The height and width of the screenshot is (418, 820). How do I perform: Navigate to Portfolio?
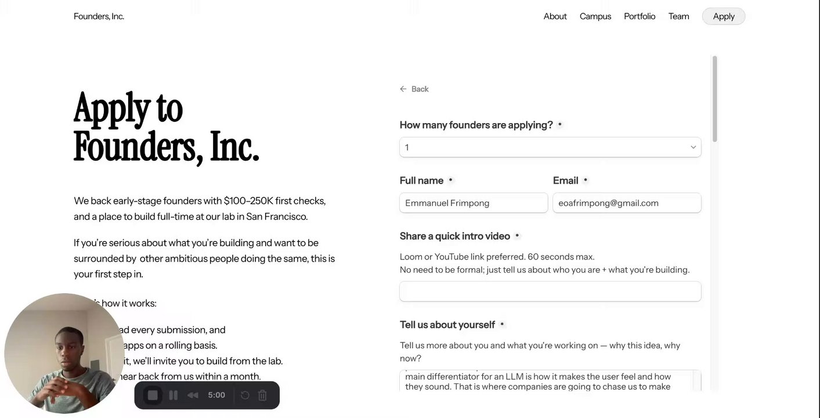pyautogui.click(x=640, y=16)
